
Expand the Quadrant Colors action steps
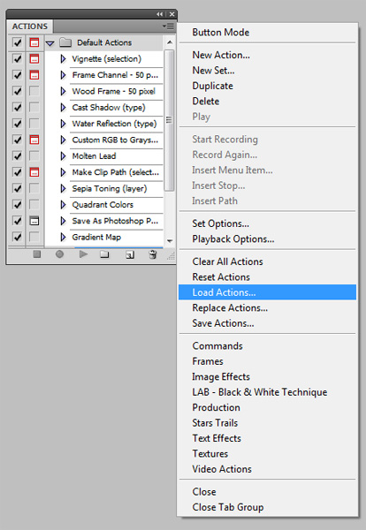(x=63, y=205)
